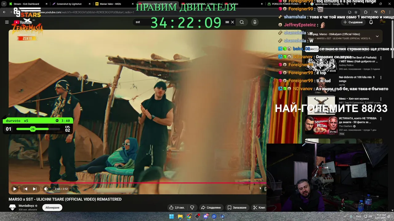Open options for Nai-dobroto ot 100 kila mix
Image resolution: width=394 pixels, height=221 pixels.
(x=381, y=78)
